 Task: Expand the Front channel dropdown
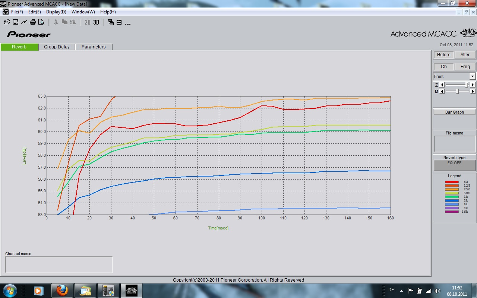472,76
